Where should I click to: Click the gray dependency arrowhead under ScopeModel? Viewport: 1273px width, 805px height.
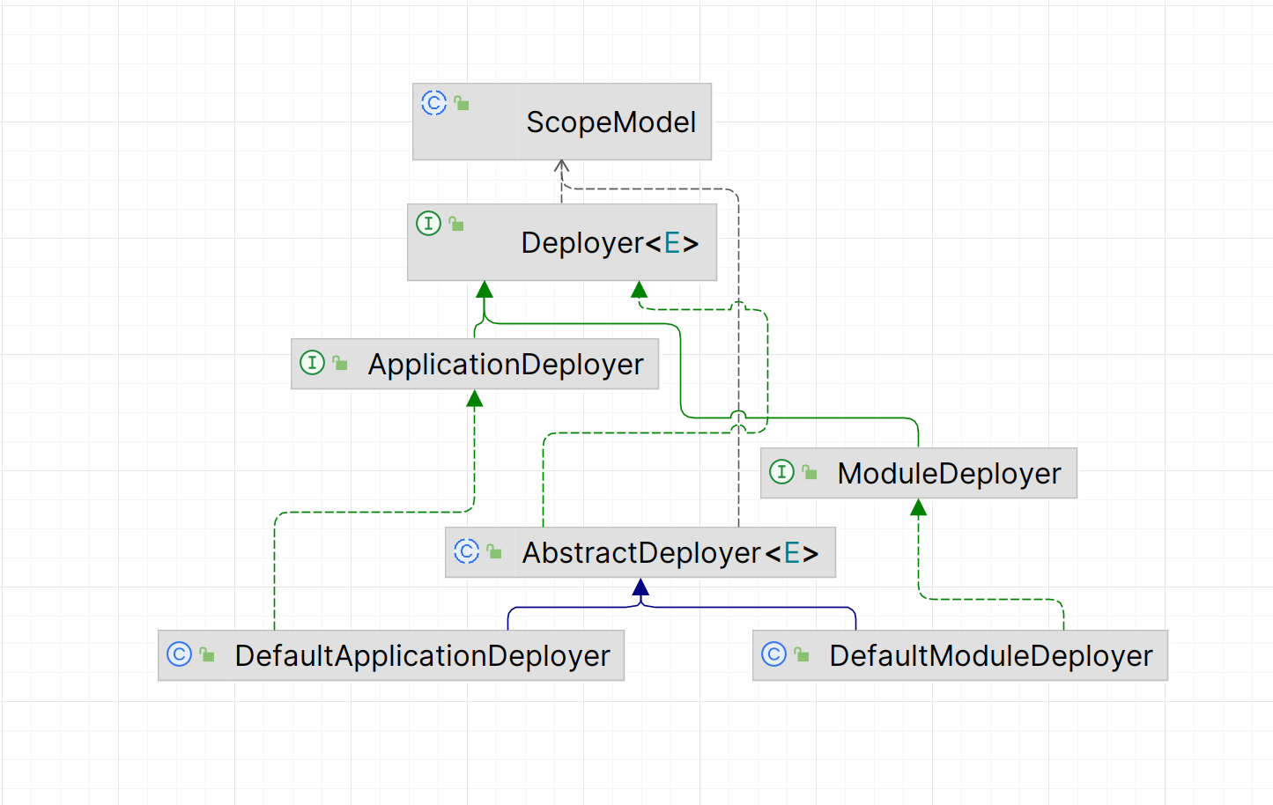tap(562, 166)
